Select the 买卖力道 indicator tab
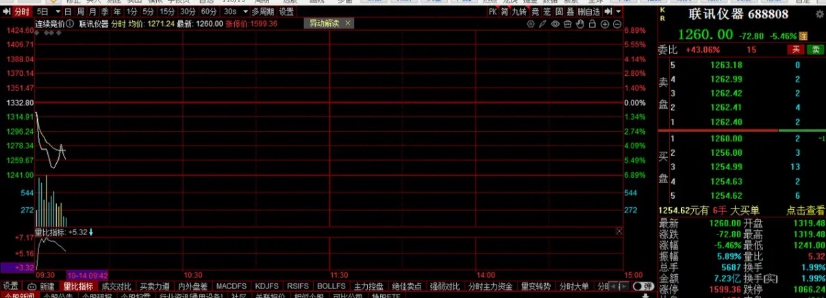Viewport: 826px width, 298px height. 155,286
